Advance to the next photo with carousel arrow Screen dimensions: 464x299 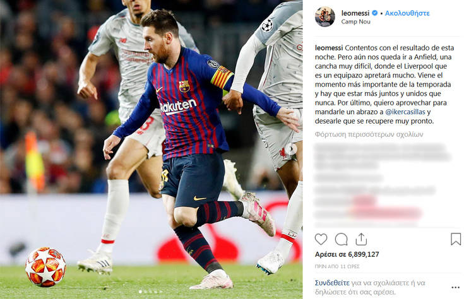[x=291, y=148]
